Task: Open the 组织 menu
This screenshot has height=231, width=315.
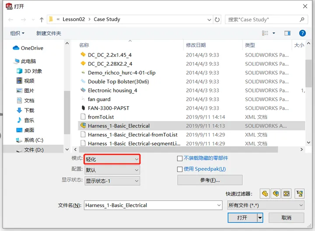Action: tap(17, 33)
